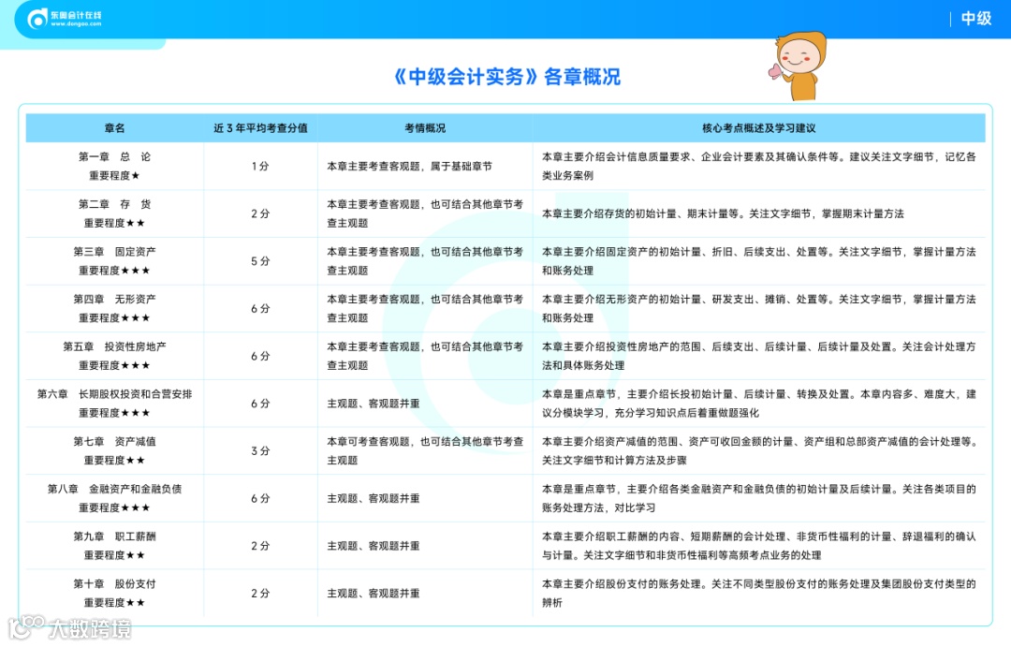Click the 中级 label in header

[975, 19]
